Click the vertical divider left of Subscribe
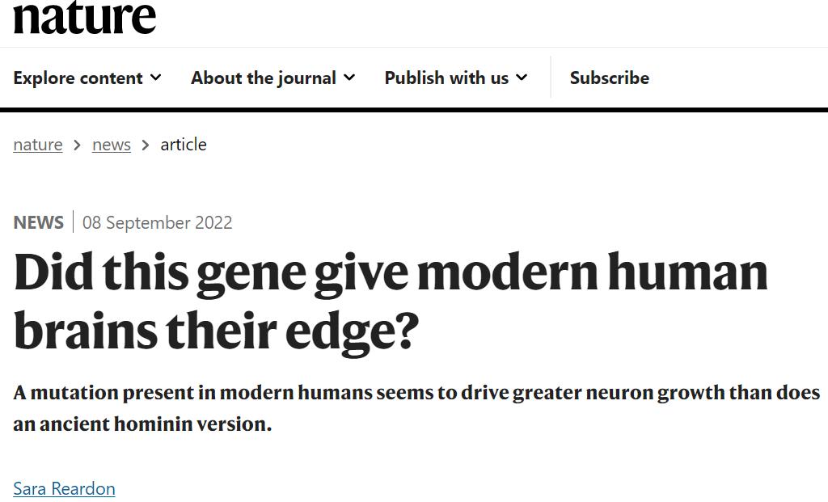Screen dimensions: 828x502 tap(551, 78)
